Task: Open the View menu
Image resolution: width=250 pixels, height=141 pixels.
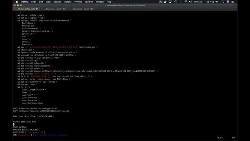Action: (48, 2)
